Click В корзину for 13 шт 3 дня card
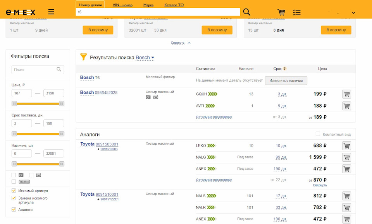Screen dimensions: 372x224 tap(336, 30)
